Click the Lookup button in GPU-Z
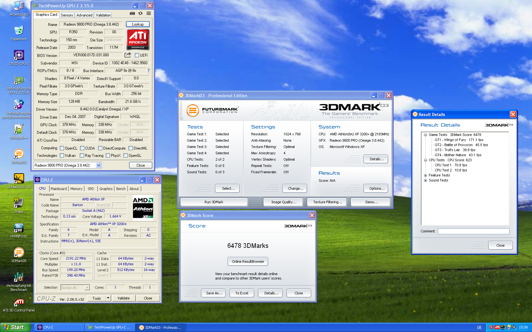This screenshot has height=332, width=532. click(138, 24)
